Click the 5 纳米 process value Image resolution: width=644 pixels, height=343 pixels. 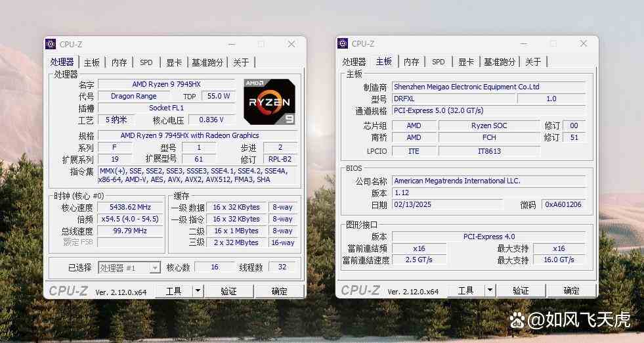coord(117,120)
